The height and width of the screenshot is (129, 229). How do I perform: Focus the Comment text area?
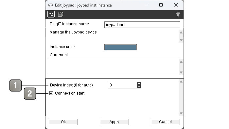click(114, 67)
